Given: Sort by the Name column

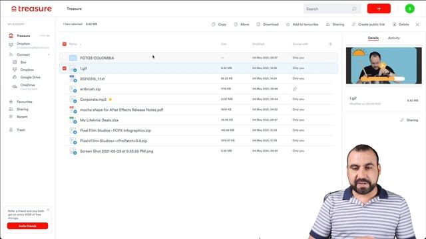Looking at the screenshot, I should click(73, 44).
